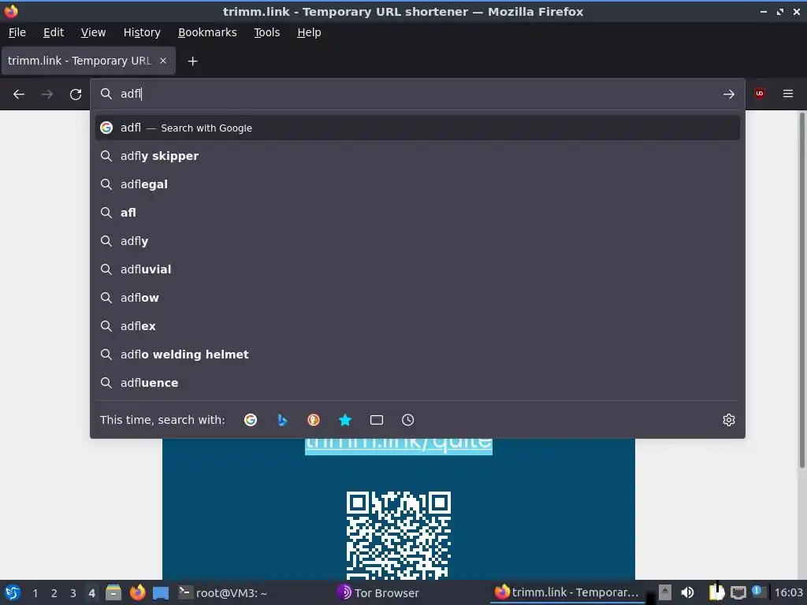This screenshot has width=807, height=605.
Task: Open the trimm.link/quite shortened link
Action: click(399, 446)
